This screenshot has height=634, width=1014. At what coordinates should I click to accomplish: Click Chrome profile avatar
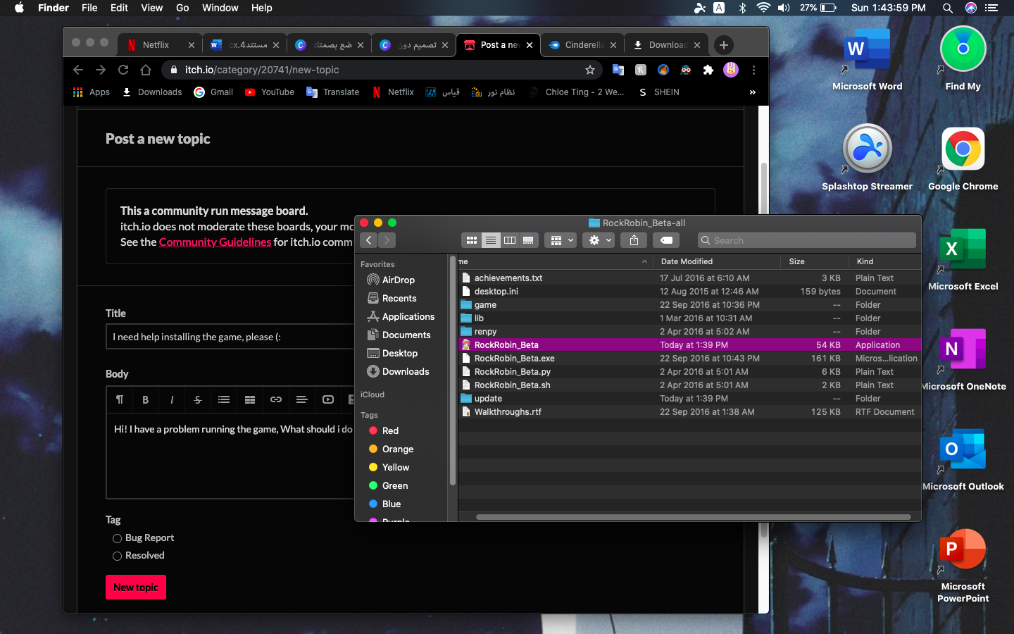pos(731,70)
